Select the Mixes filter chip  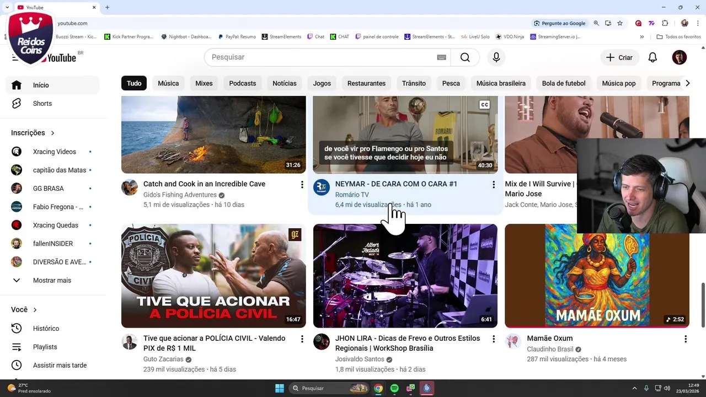point(204,83)
